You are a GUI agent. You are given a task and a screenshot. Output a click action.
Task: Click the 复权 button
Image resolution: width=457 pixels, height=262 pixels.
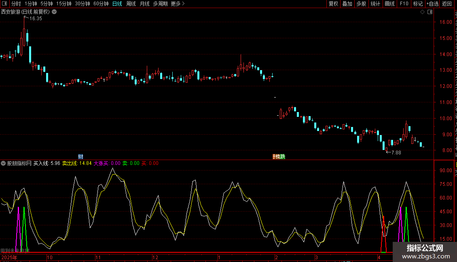click(333, 4)
